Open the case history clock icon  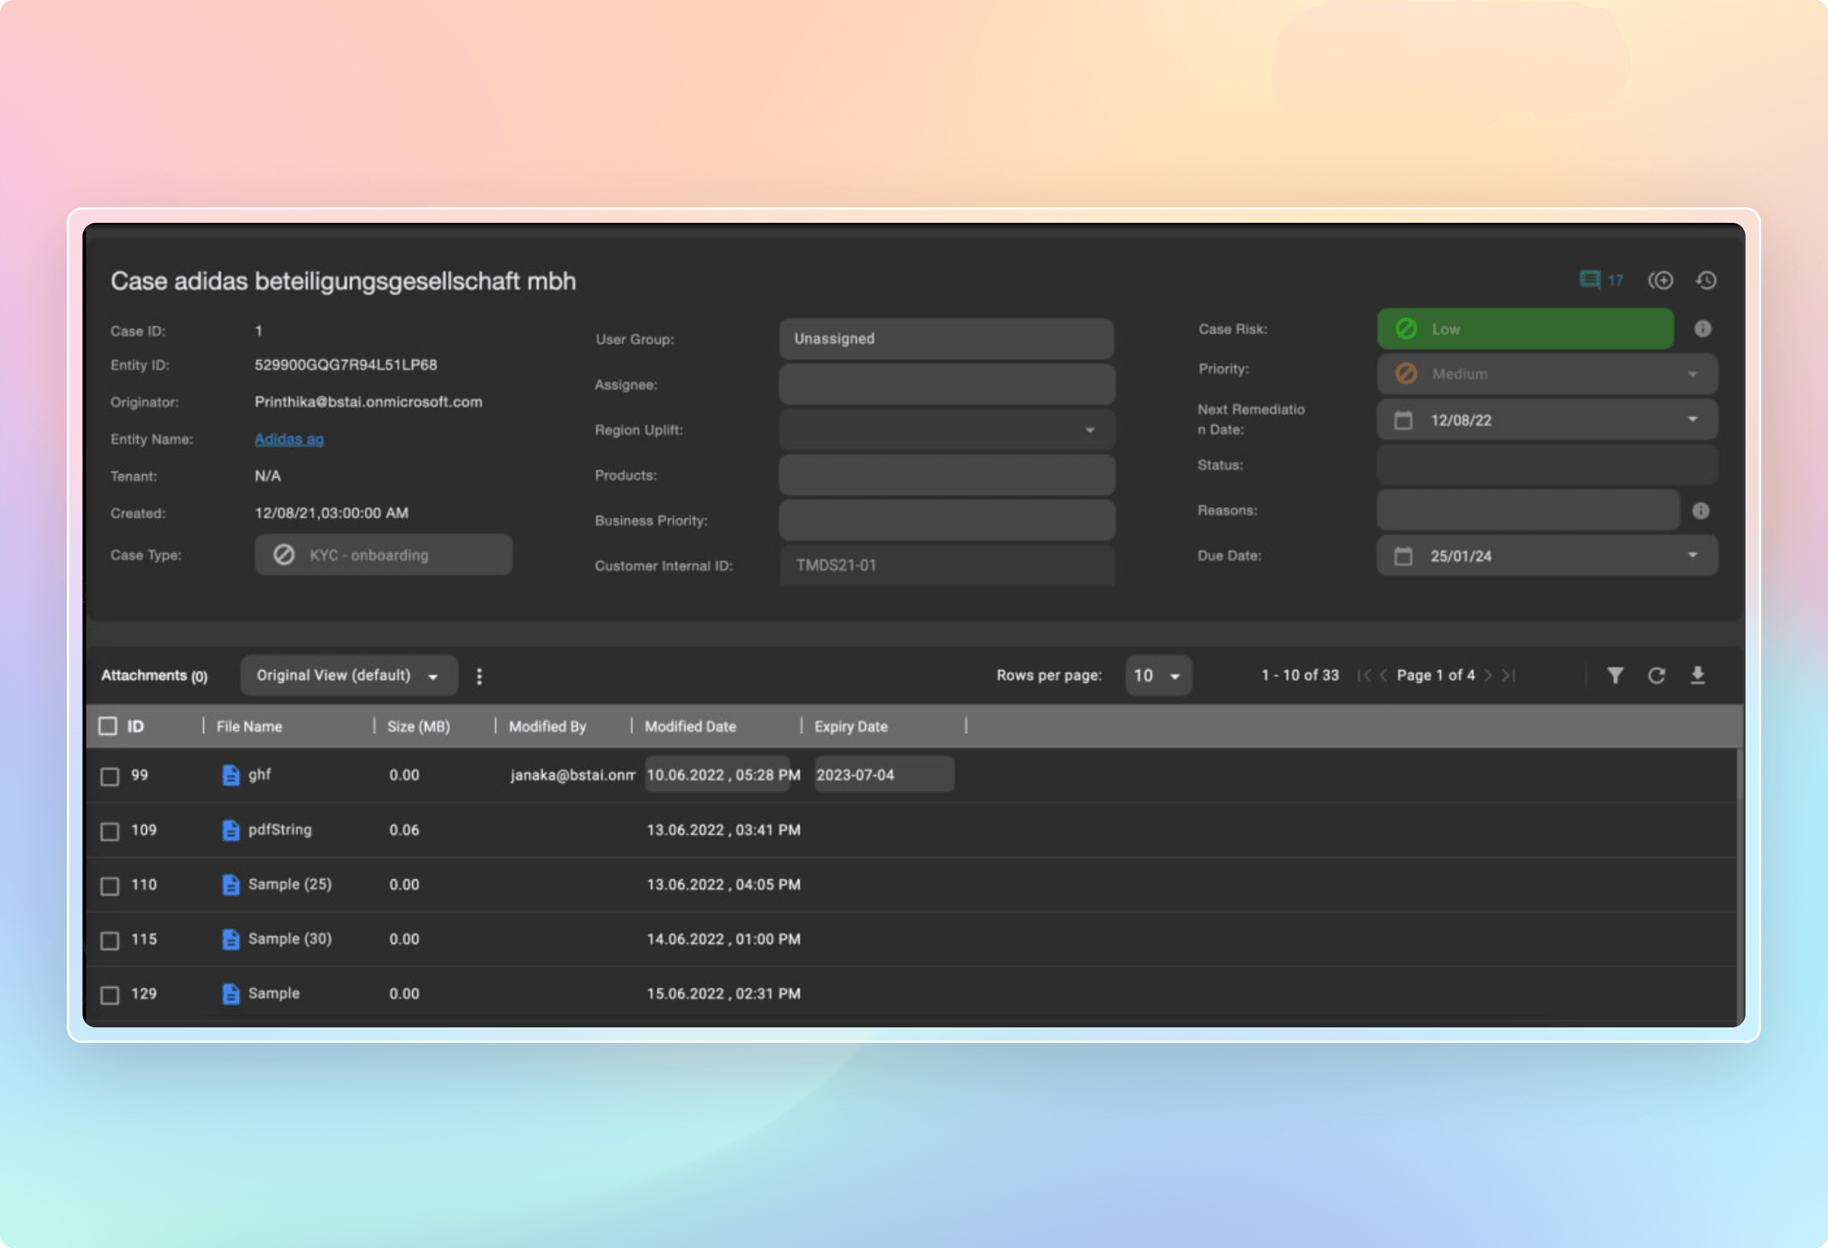point(1705,280)
